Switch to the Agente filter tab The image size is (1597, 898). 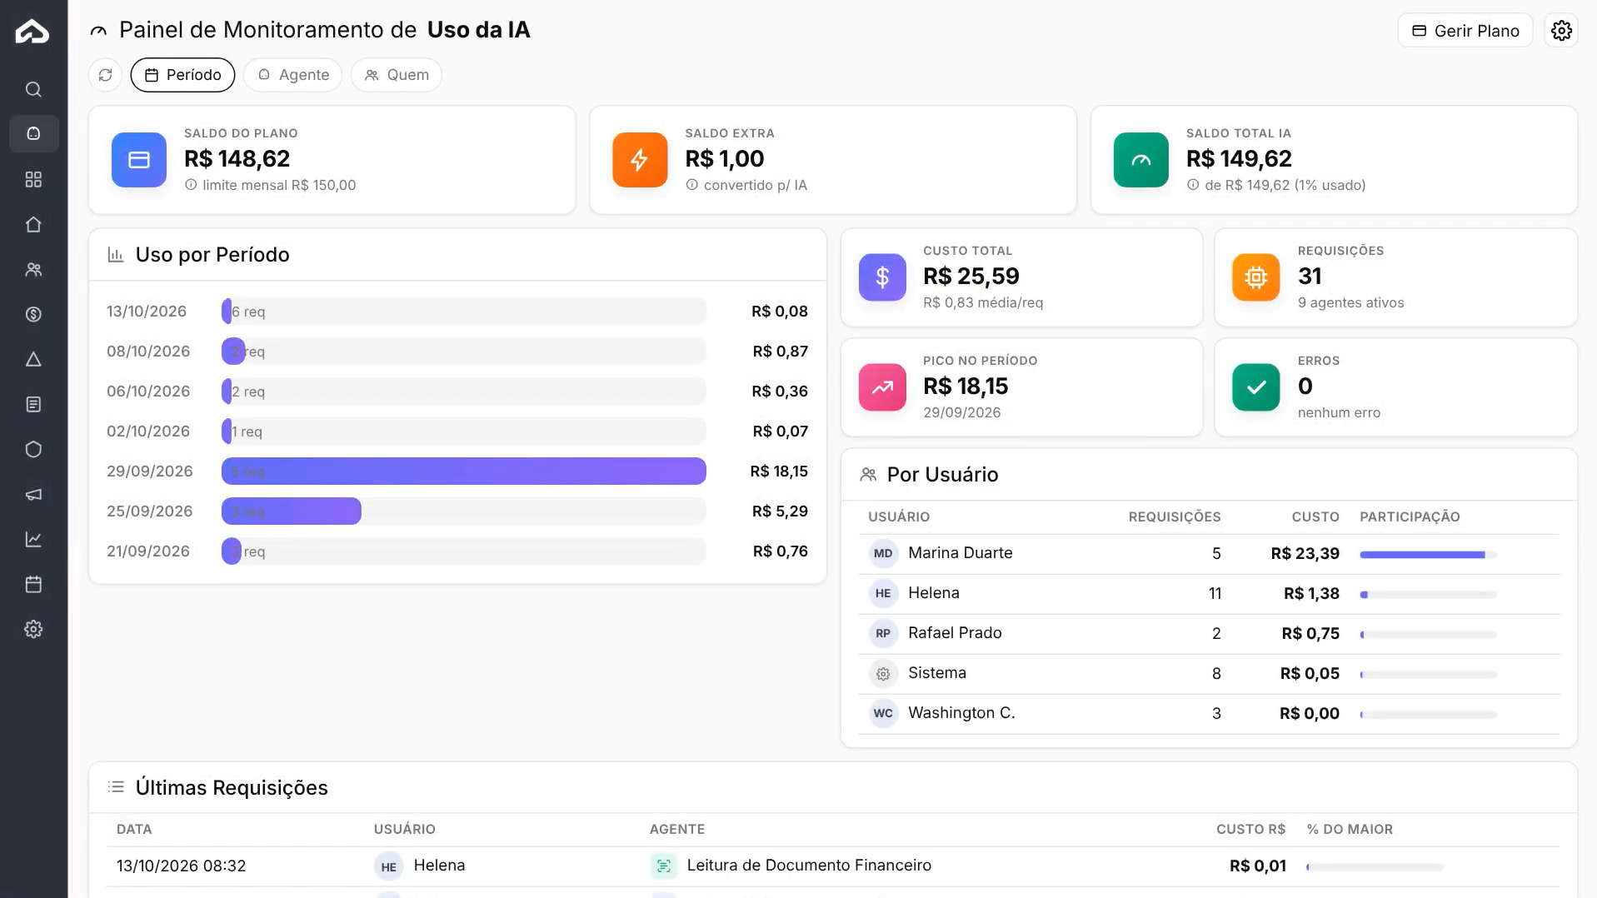pos(292,75)
